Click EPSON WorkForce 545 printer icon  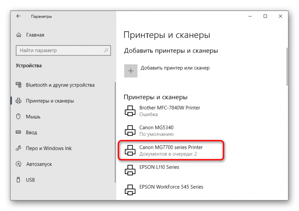pyautogui.click(x=130, y=190)
